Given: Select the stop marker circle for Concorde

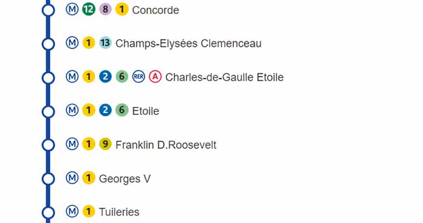Looking at the screenshot, I should [x=48, y=10].
